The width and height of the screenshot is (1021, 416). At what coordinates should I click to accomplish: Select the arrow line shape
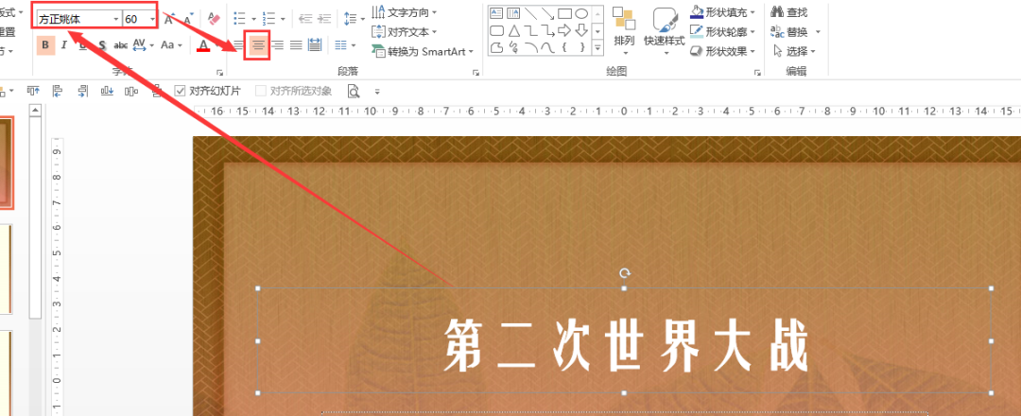point(547,13)
